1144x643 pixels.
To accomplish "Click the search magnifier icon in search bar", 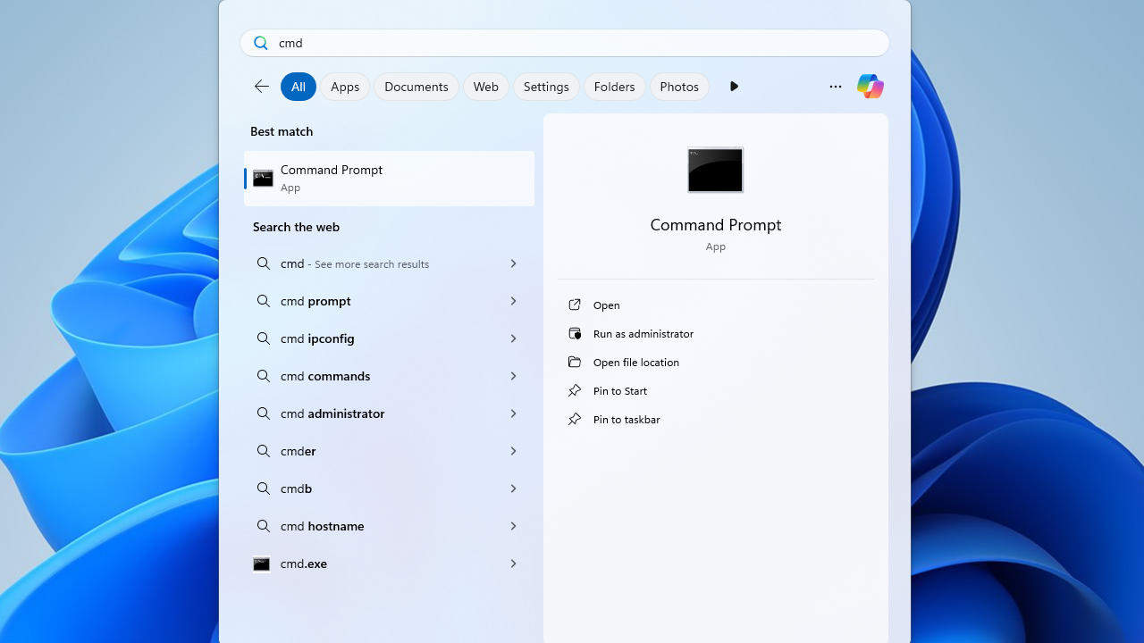I will tap(260, 43).
